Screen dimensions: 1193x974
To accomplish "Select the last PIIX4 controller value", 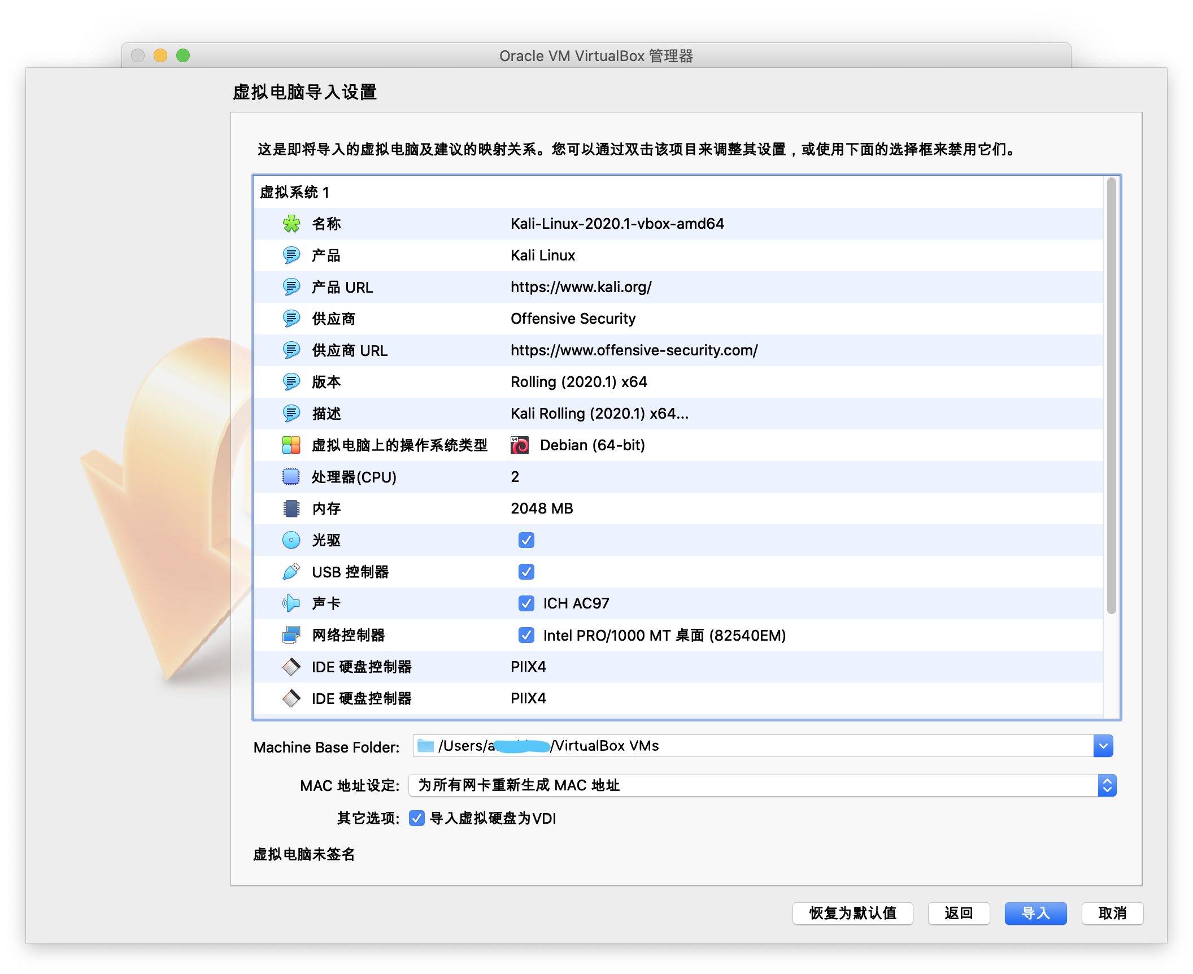I will pyautogui.click(x=529, y=698).
